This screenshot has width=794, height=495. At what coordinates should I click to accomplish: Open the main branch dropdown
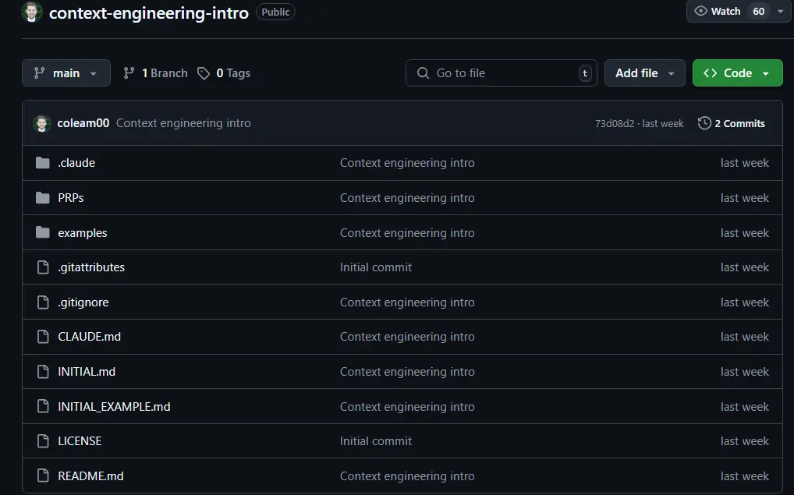[66, 73]
